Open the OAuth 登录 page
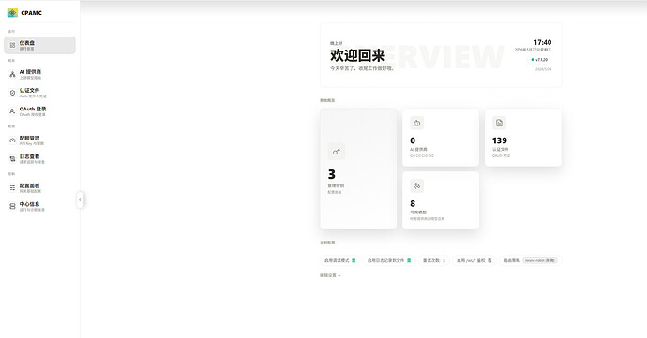The image size is (647, 338). click(39, 111)
